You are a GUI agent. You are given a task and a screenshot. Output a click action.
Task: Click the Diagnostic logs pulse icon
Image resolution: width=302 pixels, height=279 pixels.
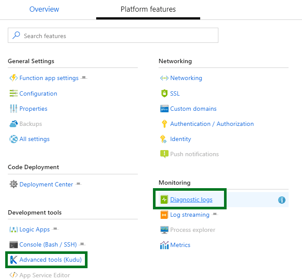164,199
